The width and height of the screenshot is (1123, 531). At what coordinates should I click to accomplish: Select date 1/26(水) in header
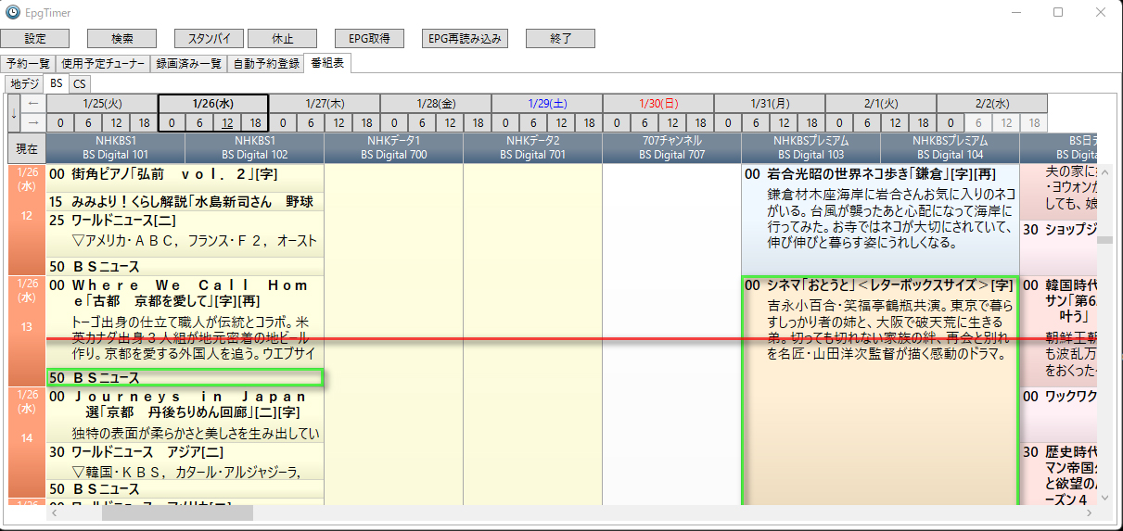pyautogui.click(x=213, y=104)
